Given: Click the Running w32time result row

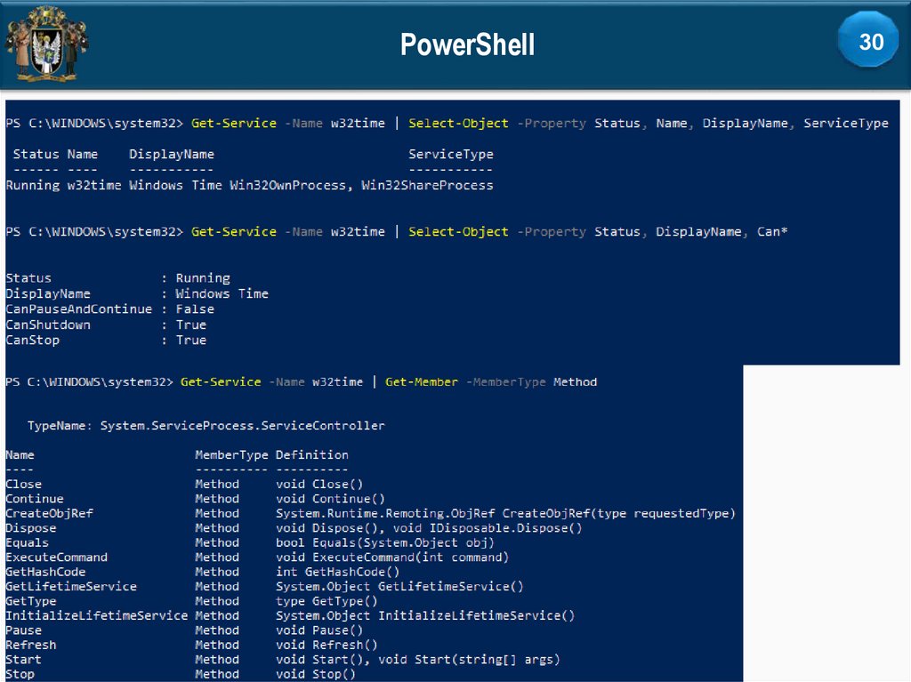Looking at the screenshot, I should (249, 185).
